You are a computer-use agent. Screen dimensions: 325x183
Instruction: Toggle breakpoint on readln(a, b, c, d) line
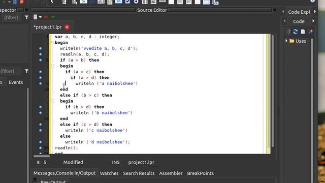41,54
